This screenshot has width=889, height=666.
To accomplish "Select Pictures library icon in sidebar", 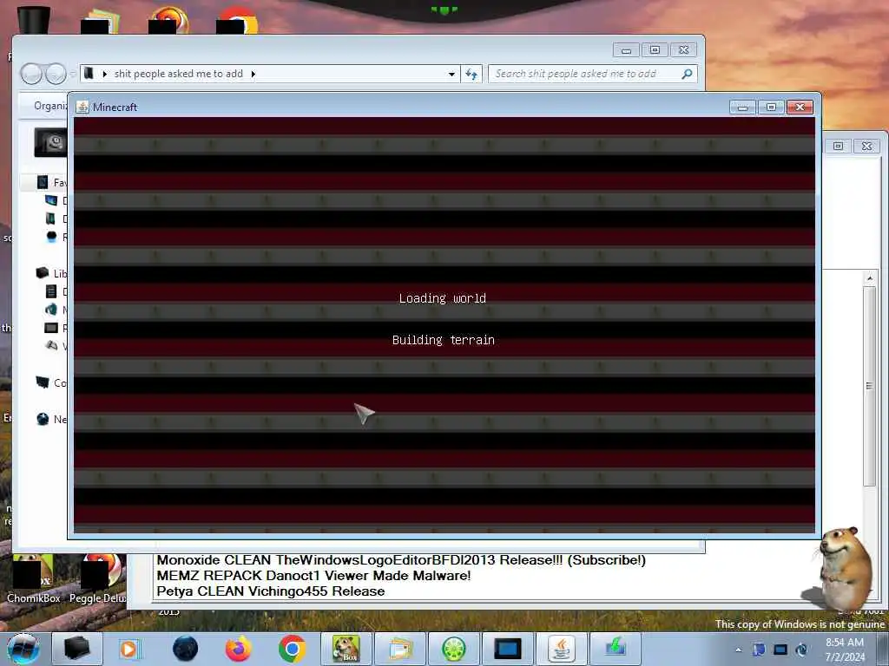I will coord(51,328).
